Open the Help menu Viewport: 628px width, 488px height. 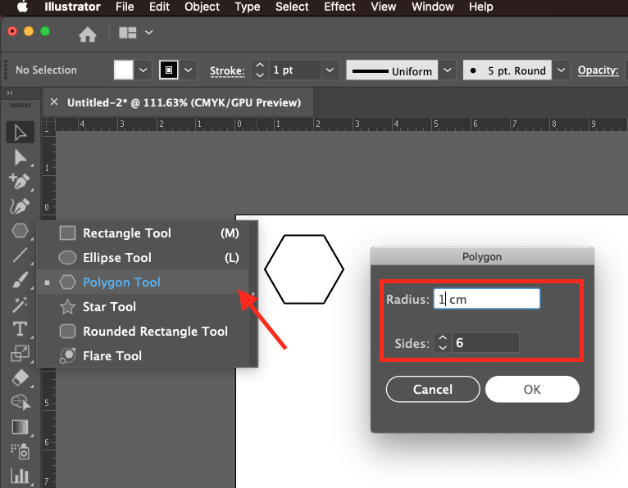click(x=481, y=7)
